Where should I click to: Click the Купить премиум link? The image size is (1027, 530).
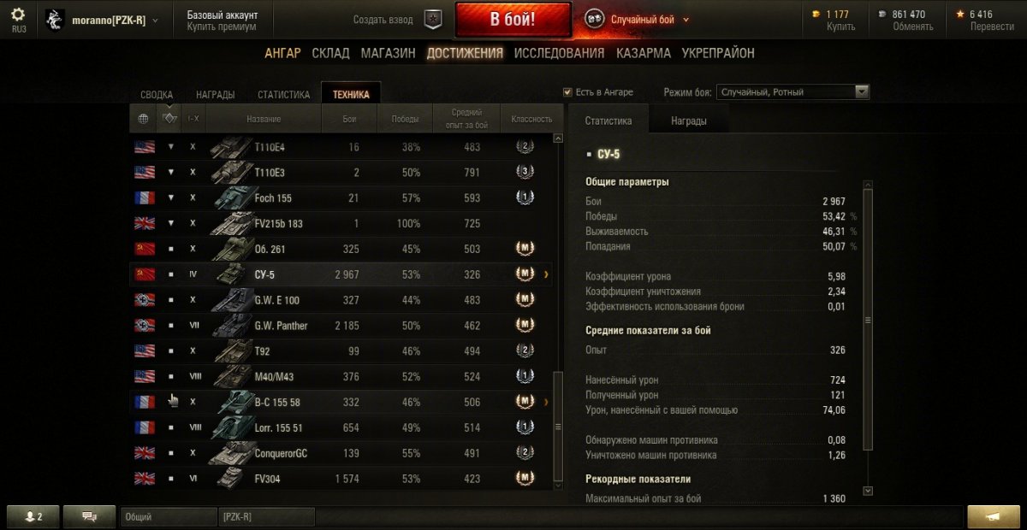222,26
